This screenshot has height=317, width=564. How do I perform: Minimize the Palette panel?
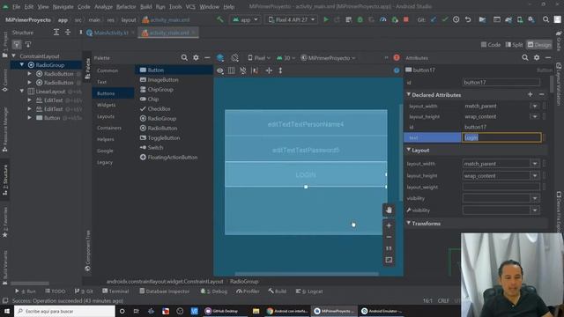207,58
